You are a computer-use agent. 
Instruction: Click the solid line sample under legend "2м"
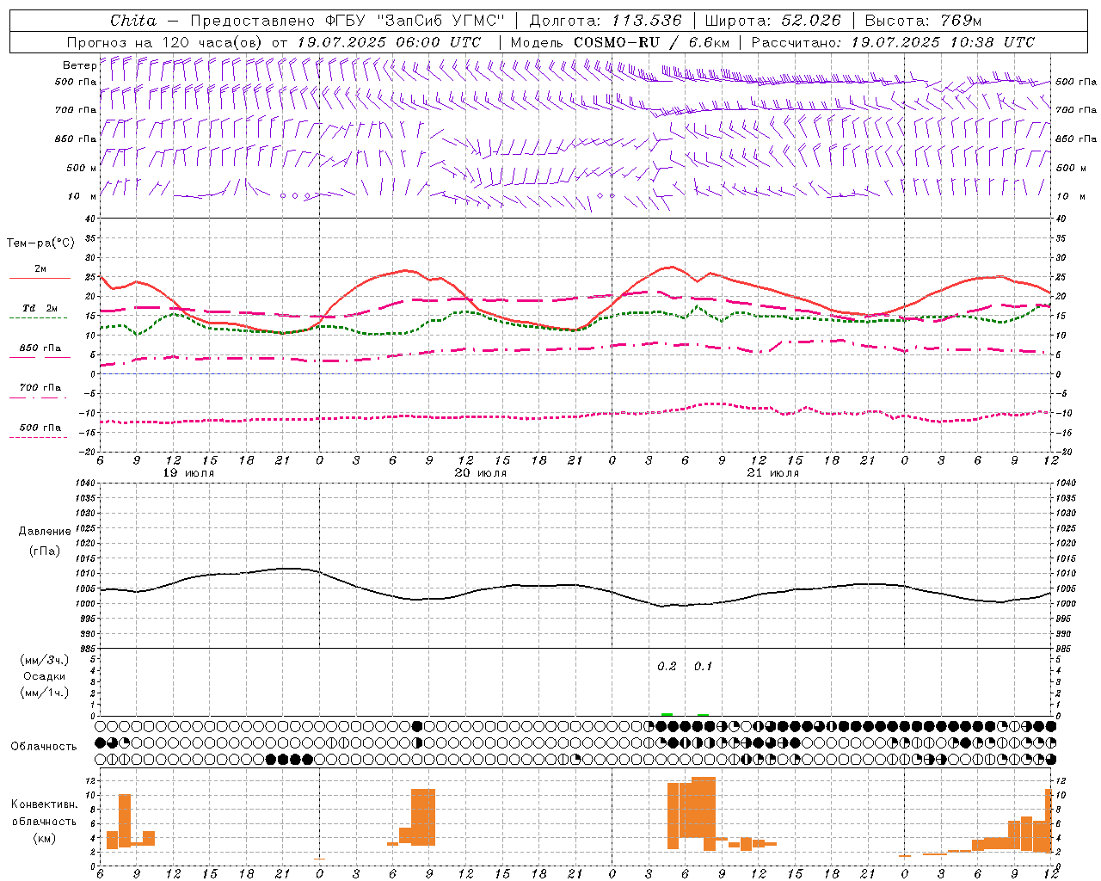coord(40,279)
